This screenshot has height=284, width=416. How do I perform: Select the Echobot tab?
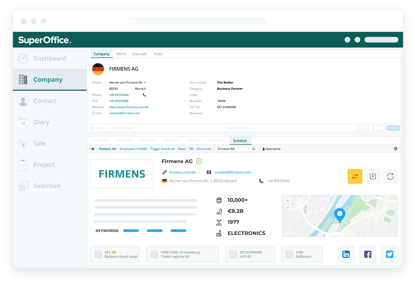240,141
